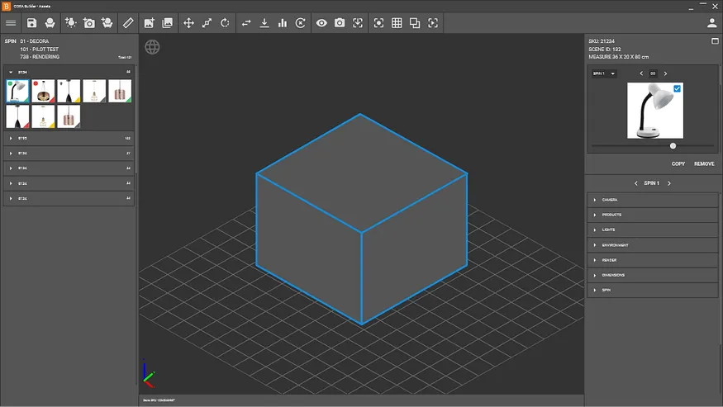Click the blue-outlined cube in viewport
Viewport: 723px width, 407px height.
[362, 219]
